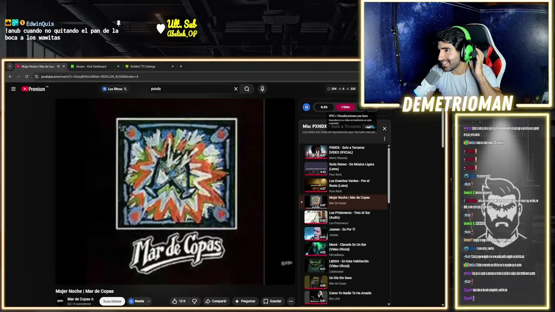Open the blue IQ extension icon
The image size is (555, 312).
click(x=307, y=107)
